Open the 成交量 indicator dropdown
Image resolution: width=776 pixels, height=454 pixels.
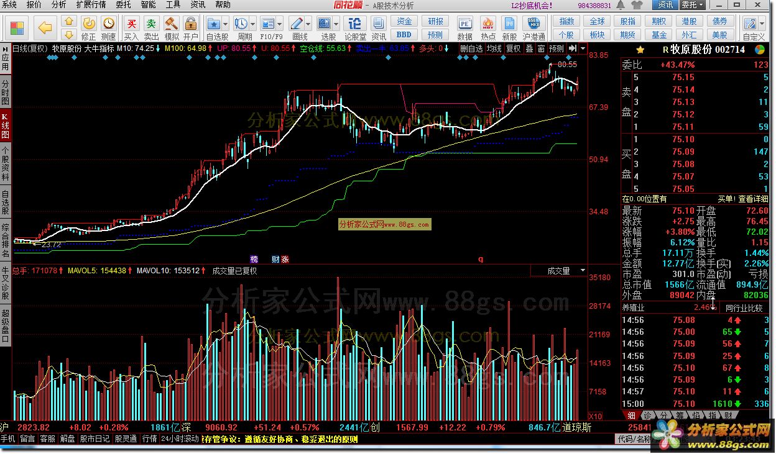click(x=583, y=271)
